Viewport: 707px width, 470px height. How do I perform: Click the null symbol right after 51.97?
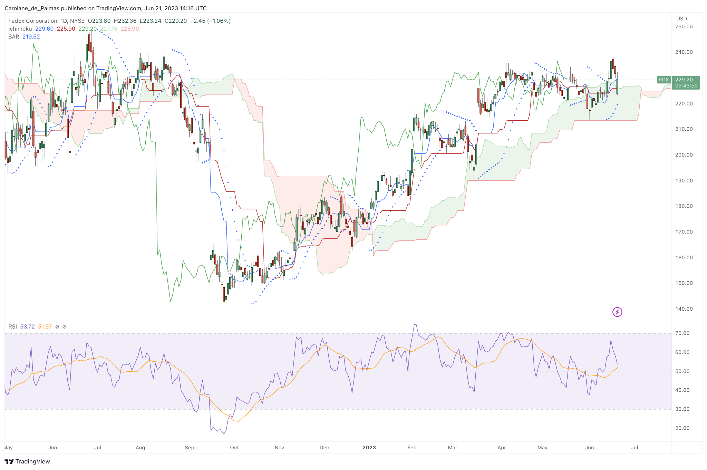click(57, 327)
